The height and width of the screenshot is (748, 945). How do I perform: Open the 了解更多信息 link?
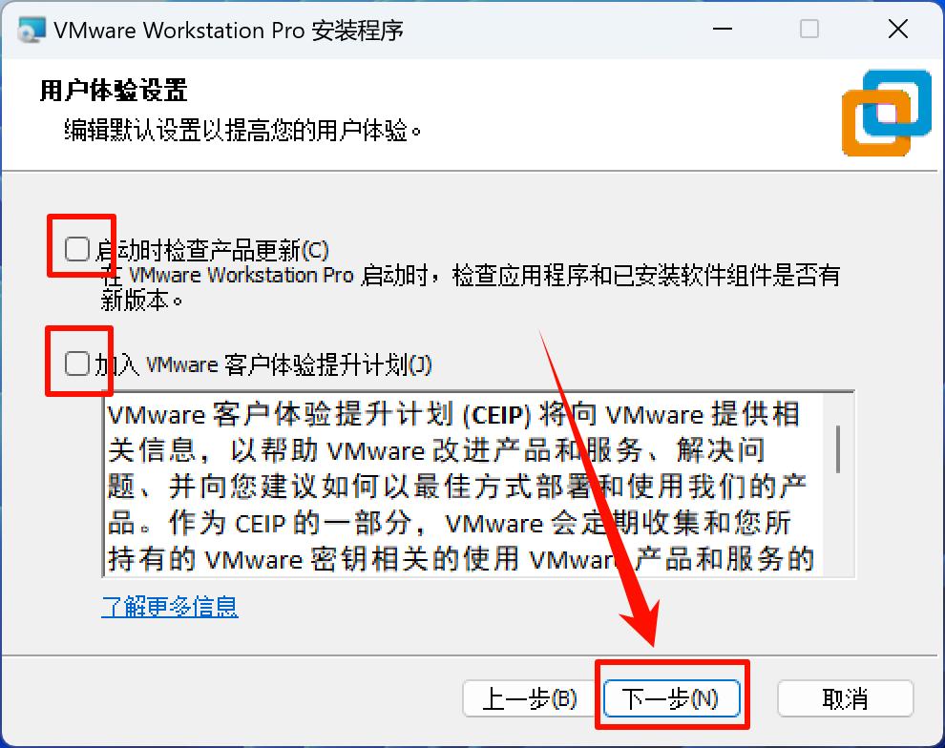pos(170,607)
